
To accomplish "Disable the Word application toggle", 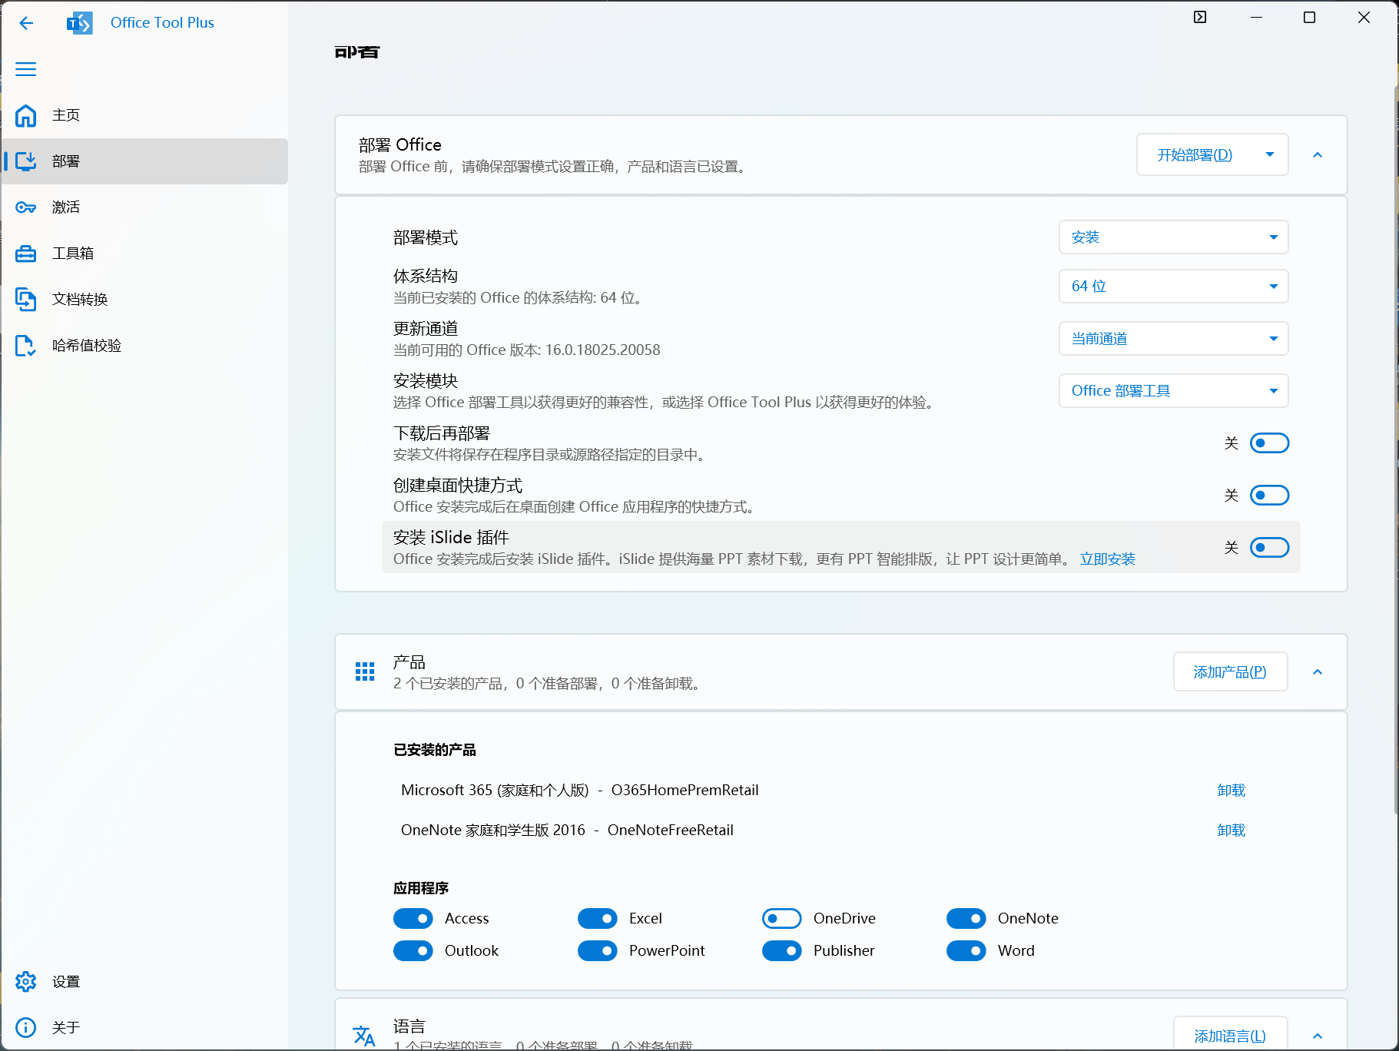I will pos(966,951).
